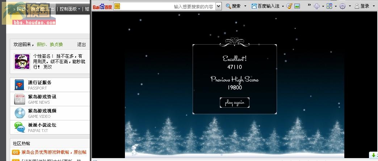The height and width of the screenshot is (161, 378).
Task: Click the 登录 login button
Action: click(362, 6)
